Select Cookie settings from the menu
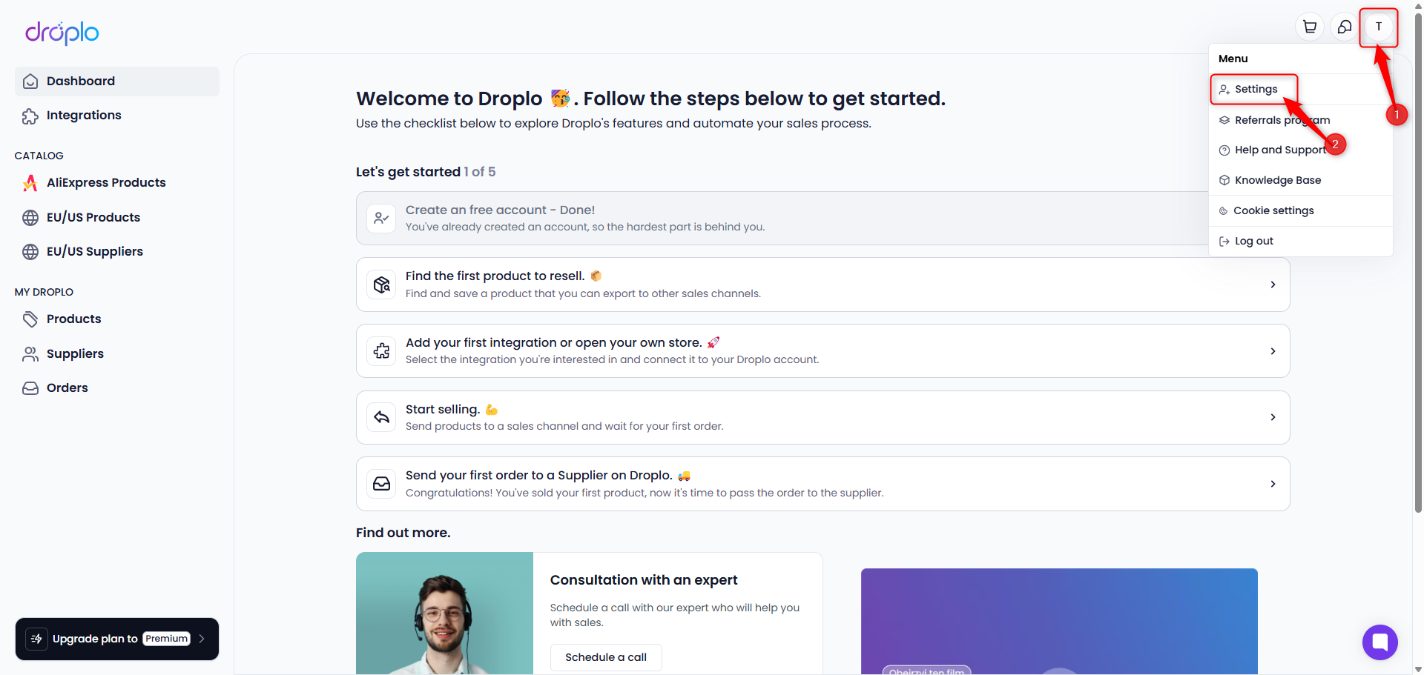1424x675 pixels. (1301, 211)
